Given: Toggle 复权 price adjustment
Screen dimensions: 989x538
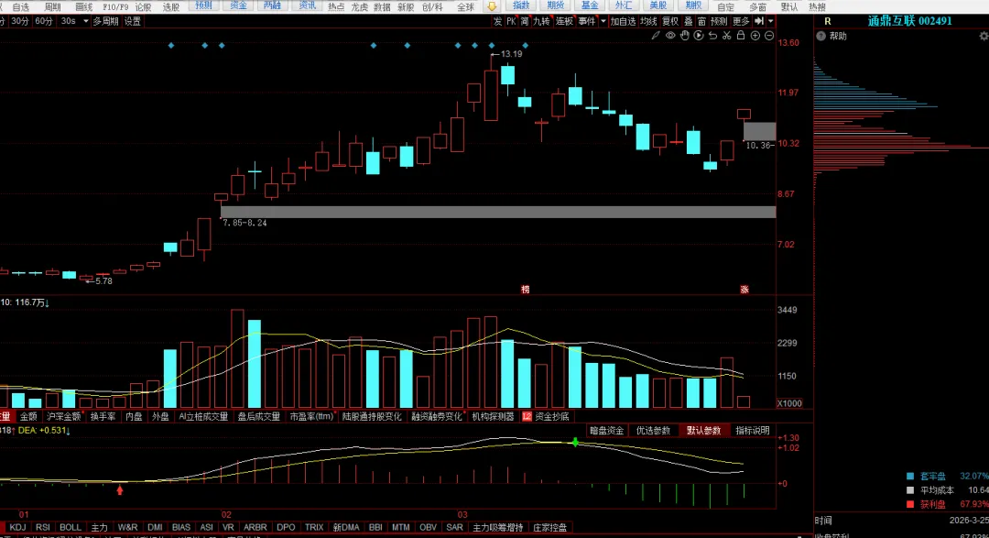Looking at the screenshot, I should coord(669,21).
